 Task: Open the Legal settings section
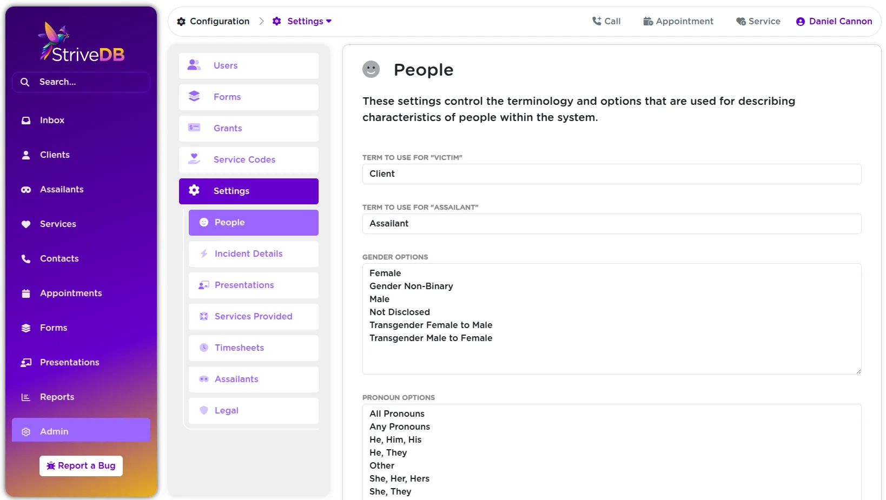tap(226, 410)
